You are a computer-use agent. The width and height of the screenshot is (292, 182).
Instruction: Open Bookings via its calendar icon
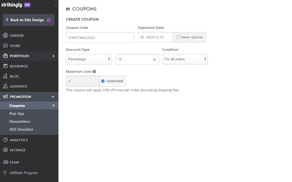click(6, 66)
